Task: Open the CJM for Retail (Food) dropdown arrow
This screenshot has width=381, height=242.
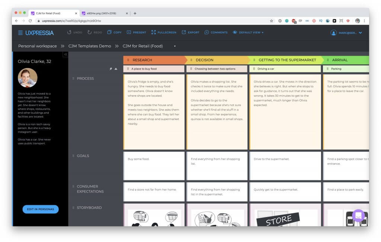Action: pos(175,46)
